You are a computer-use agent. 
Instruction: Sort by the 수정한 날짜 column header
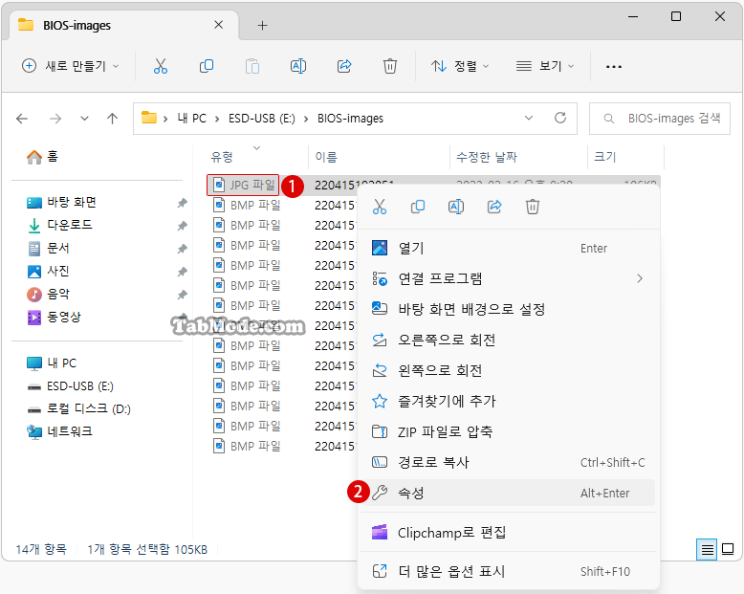tap(487, 157)
